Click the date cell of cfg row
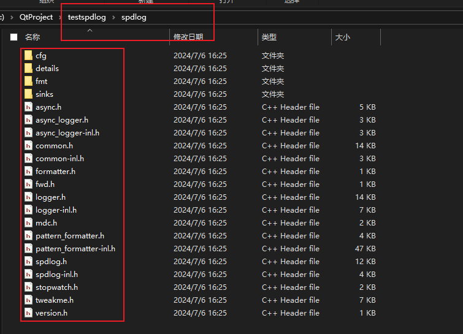The height and width of the screenshot is (334, 463). point(200,56)
